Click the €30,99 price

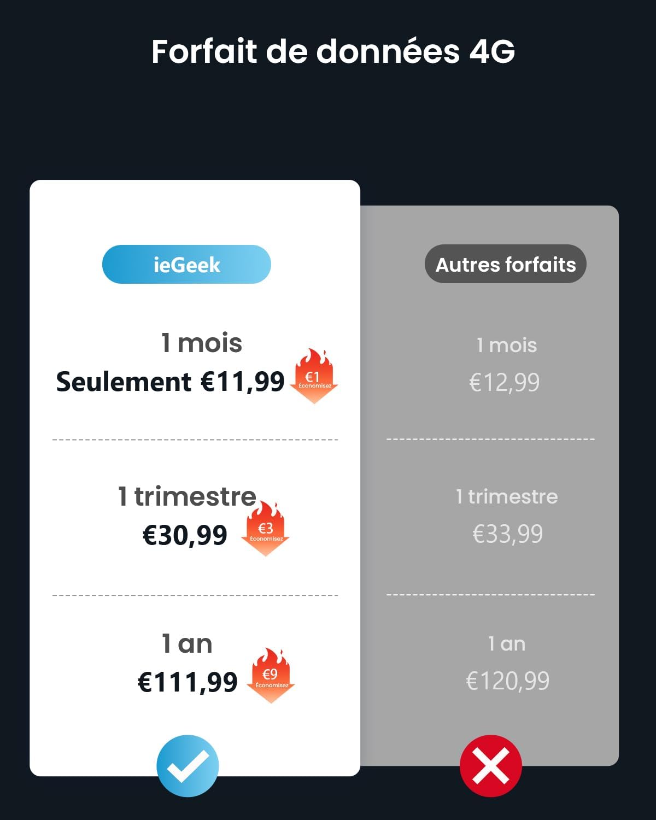click(x=185, y=535)
